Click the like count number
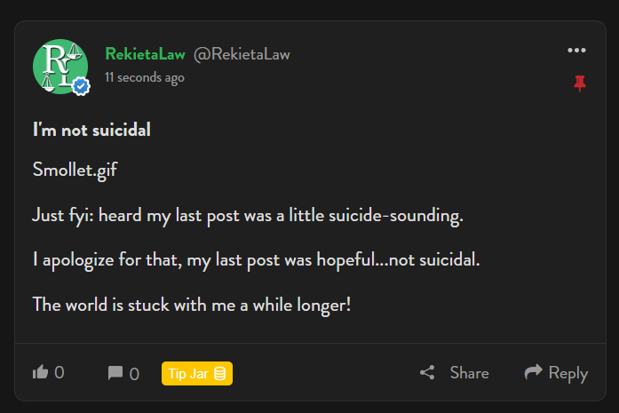 point(60,372)
